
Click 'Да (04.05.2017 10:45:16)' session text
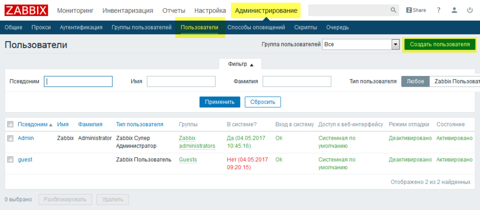(x=246, y=142)
